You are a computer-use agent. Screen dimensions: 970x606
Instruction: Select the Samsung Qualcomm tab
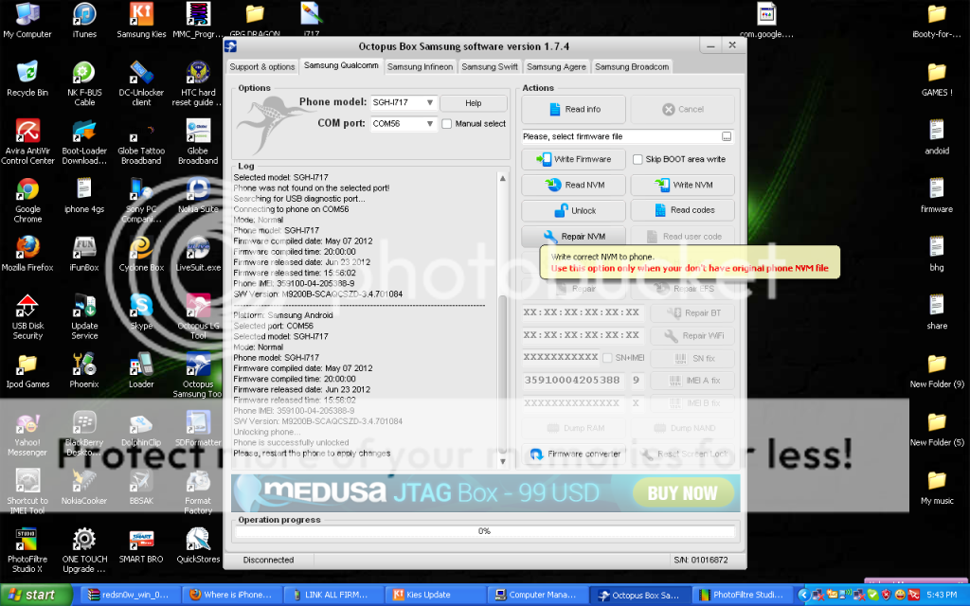pyautogui.click(x=341, y=65)
